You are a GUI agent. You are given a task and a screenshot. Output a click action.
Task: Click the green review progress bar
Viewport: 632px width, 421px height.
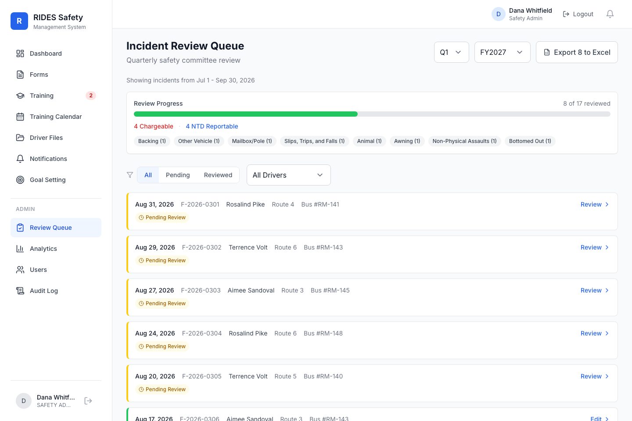point(246,114)
